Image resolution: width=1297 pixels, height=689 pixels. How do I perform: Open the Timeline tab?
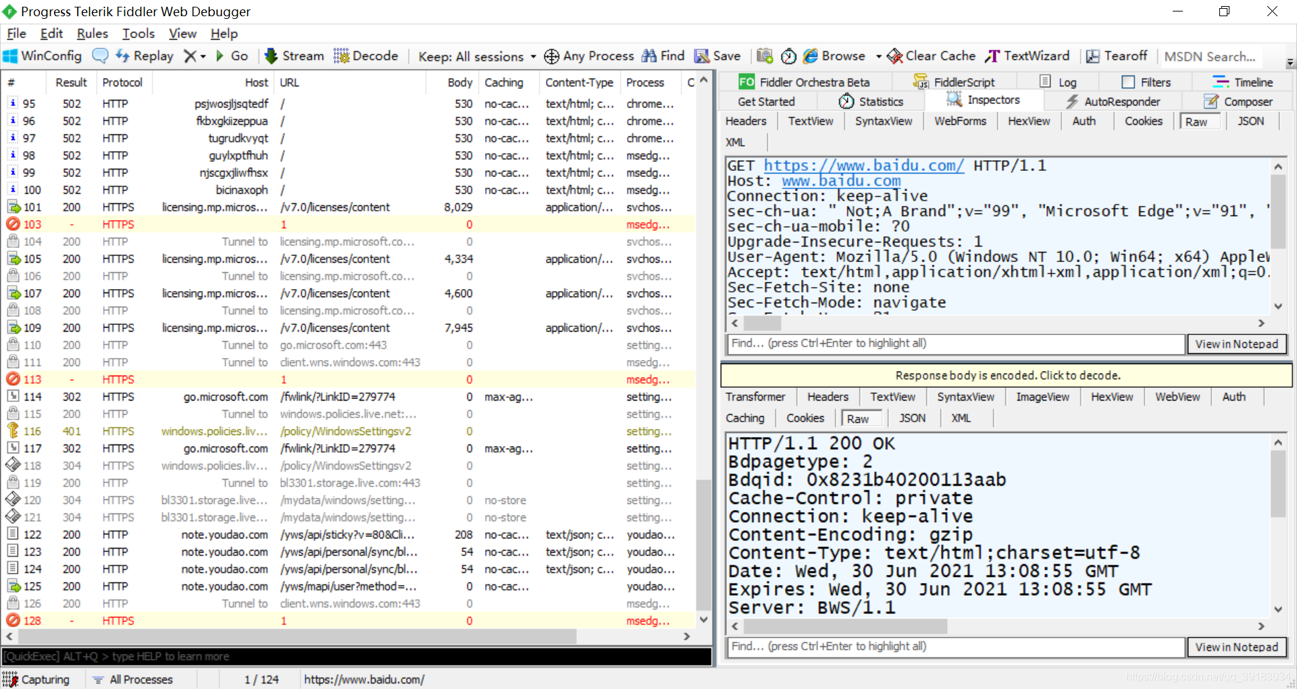coord(1243,82)
